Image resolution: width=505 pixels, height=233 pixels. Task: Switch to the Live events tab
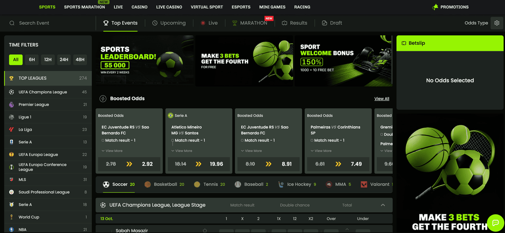pyautogui.click(x=209, y=23)
